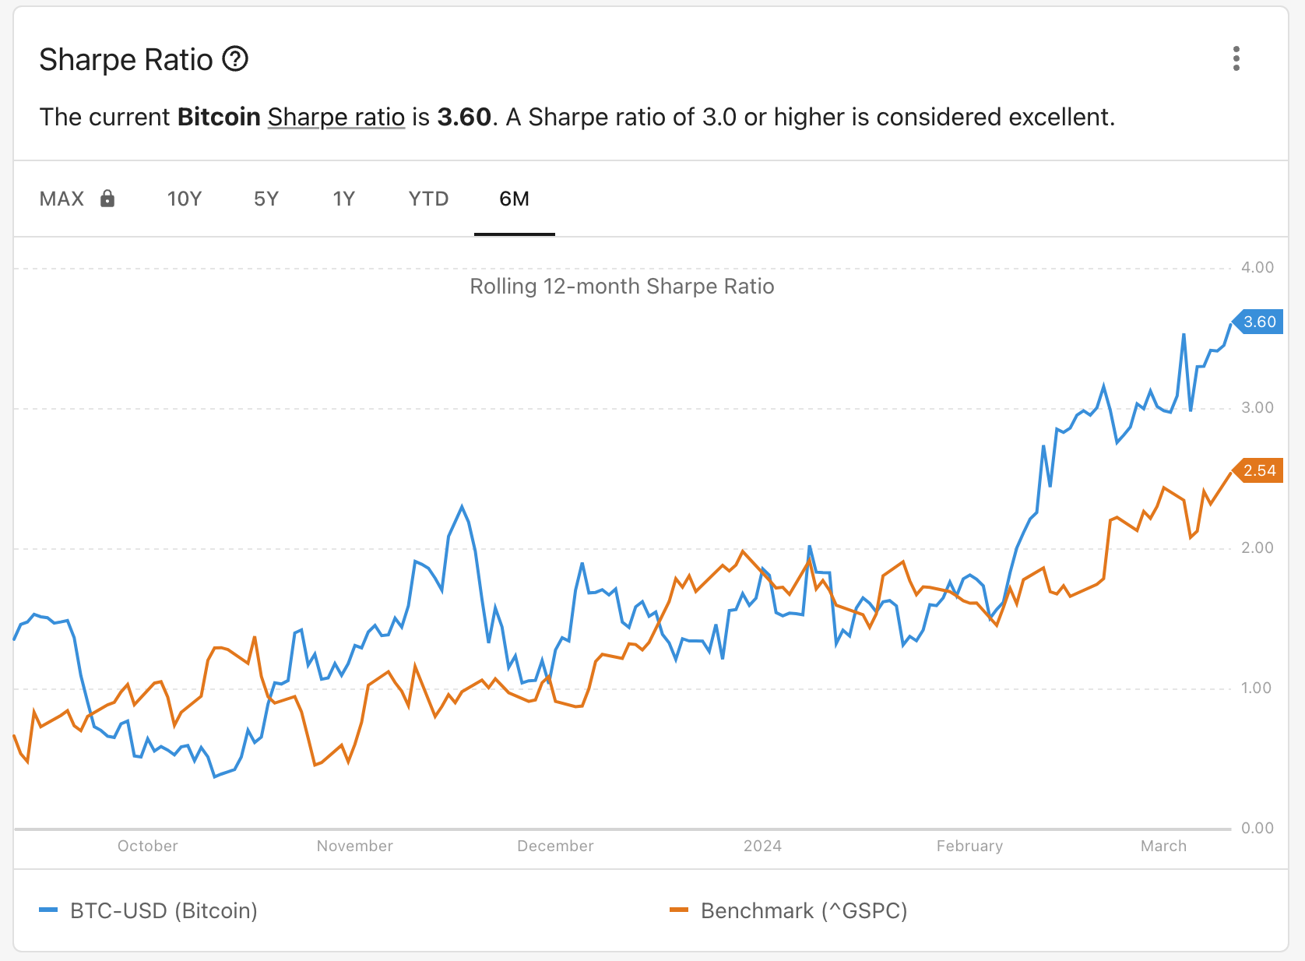Open the three-dot more options menu
The image size is (1305, 961).
(x=1236, y=58)
